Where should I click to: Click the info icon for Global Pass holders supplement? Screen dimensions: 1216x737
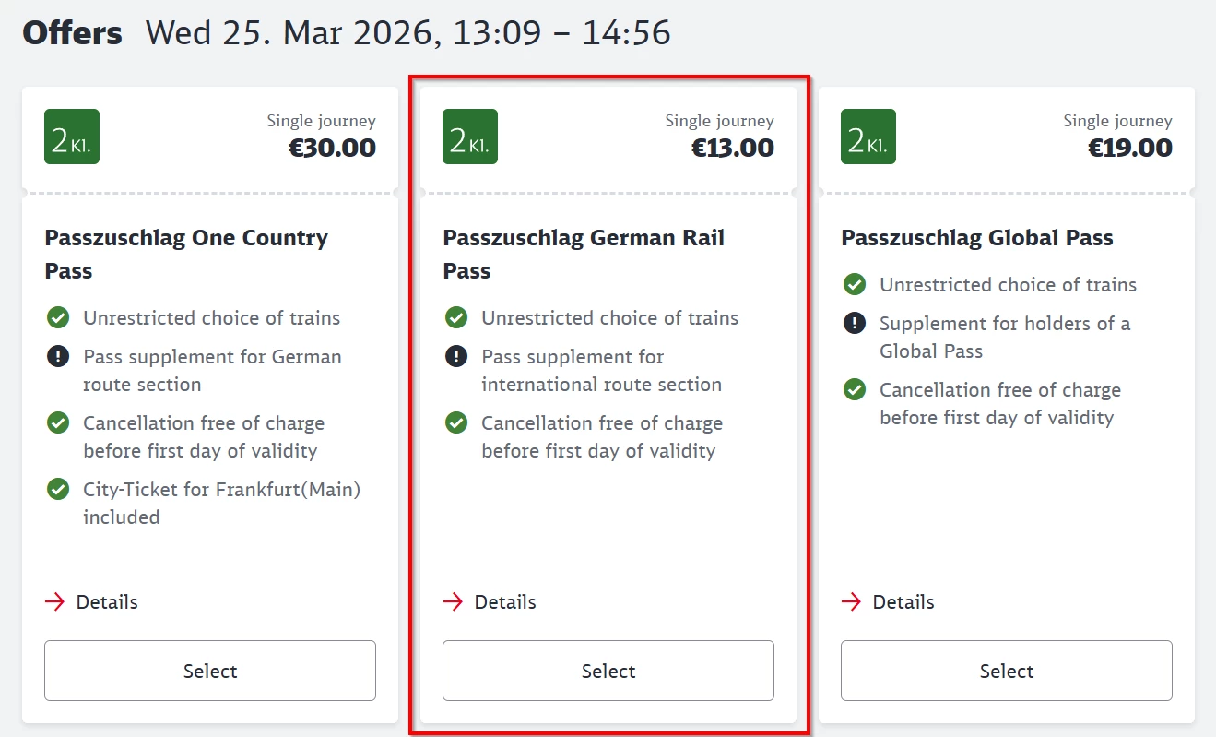coord(855,324)
